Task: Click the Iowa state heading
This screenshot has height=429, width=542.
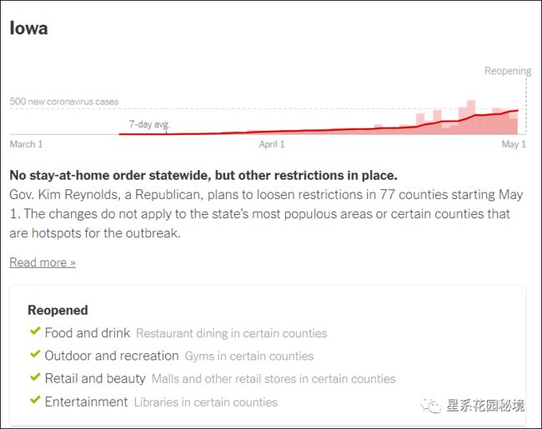Action: point(28,28)
